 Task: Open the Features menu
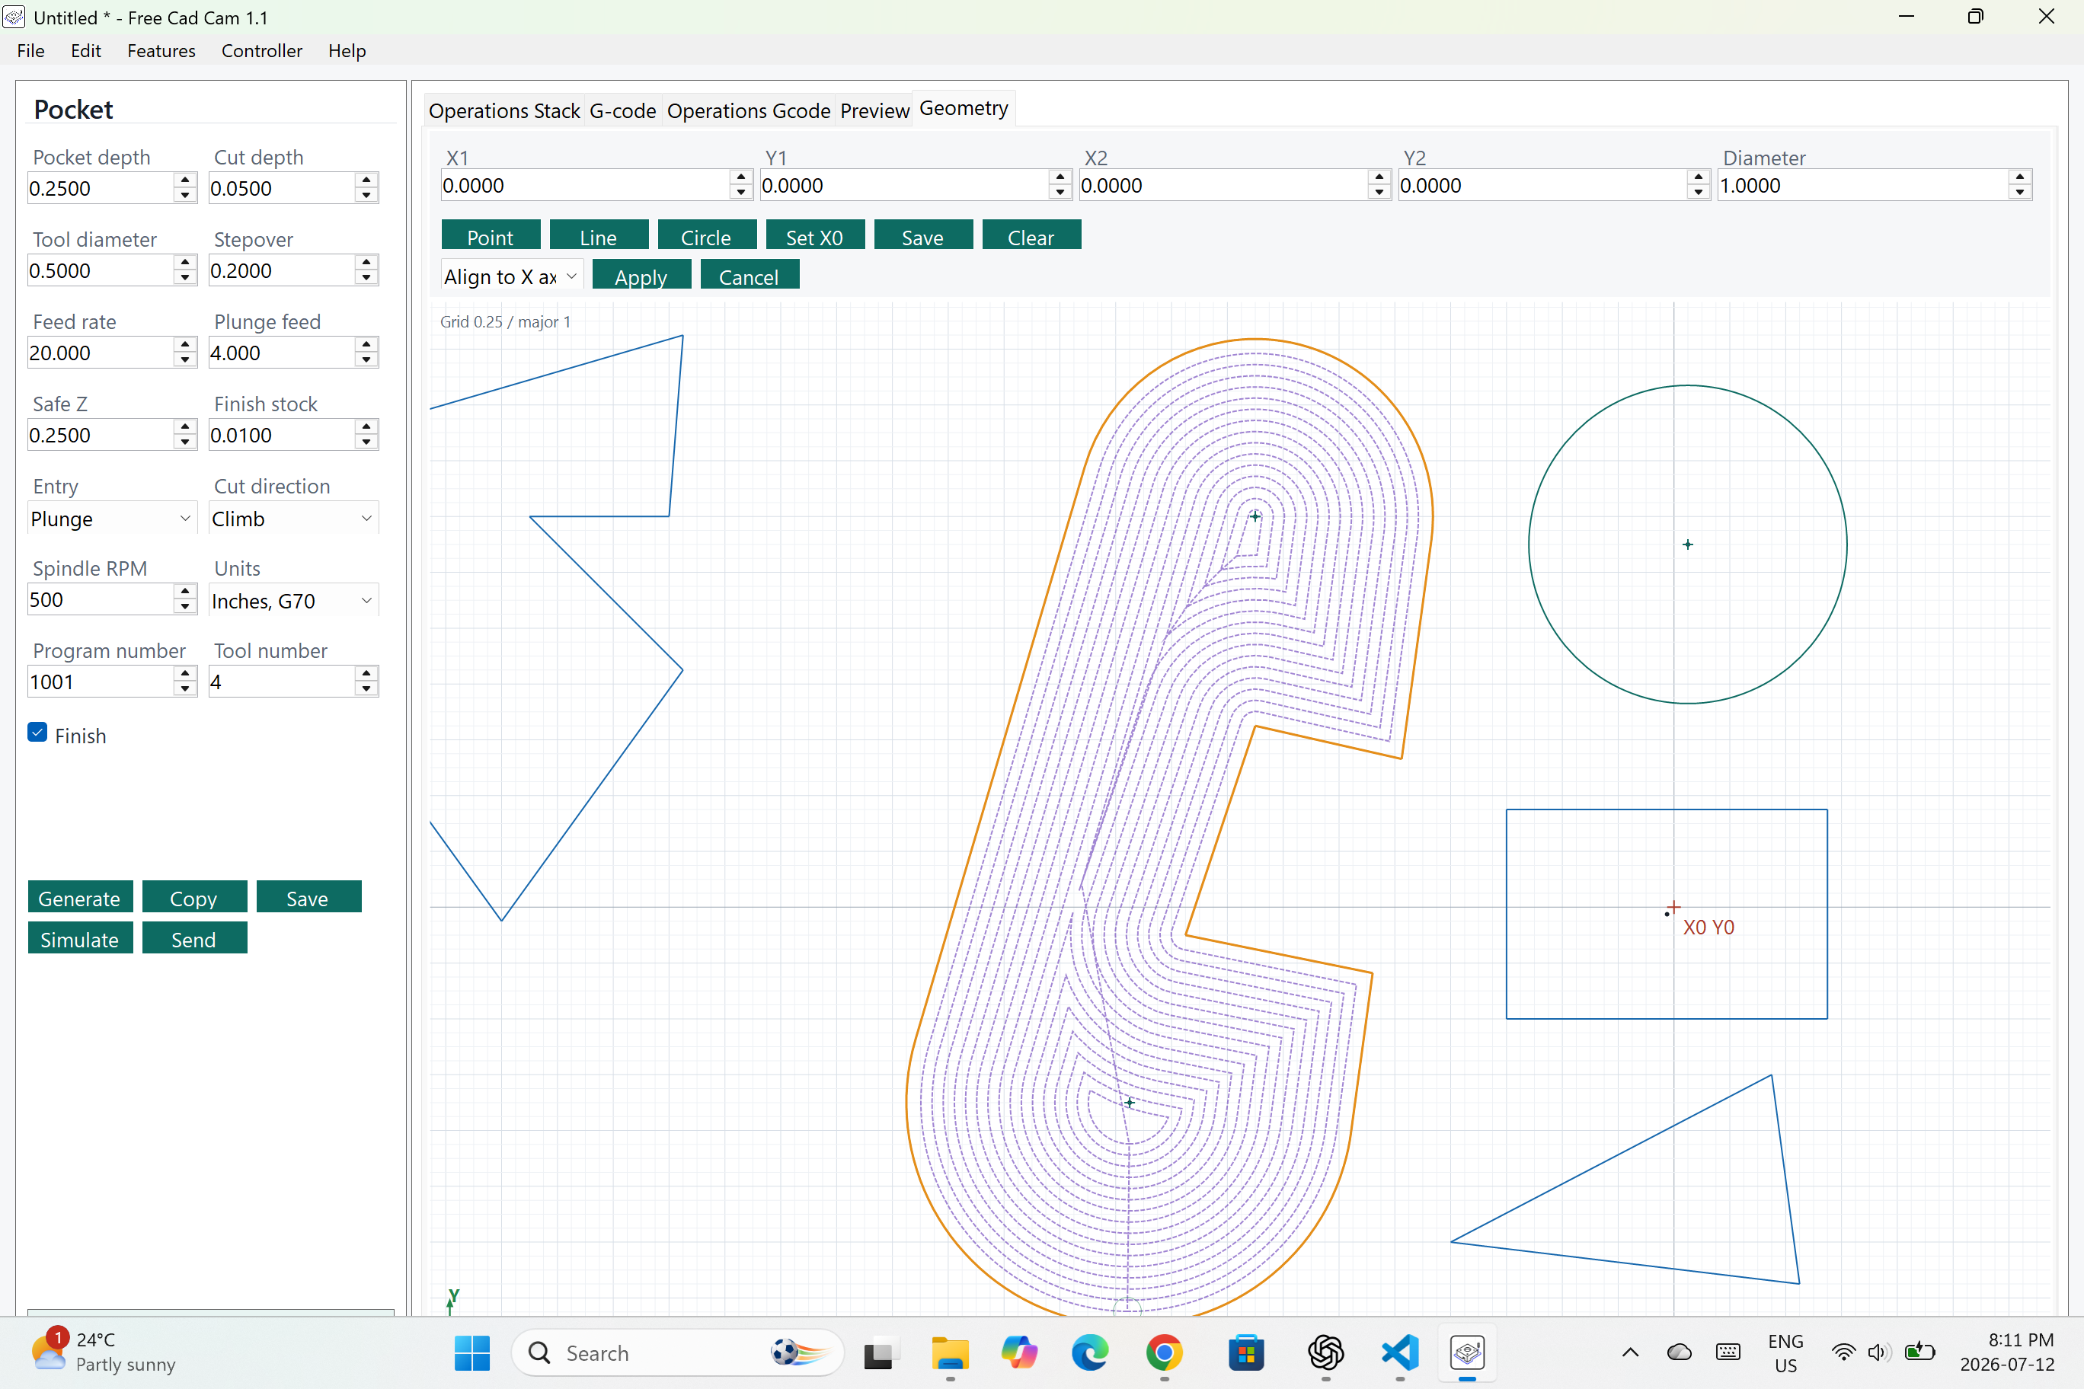[x=161, y=50]
